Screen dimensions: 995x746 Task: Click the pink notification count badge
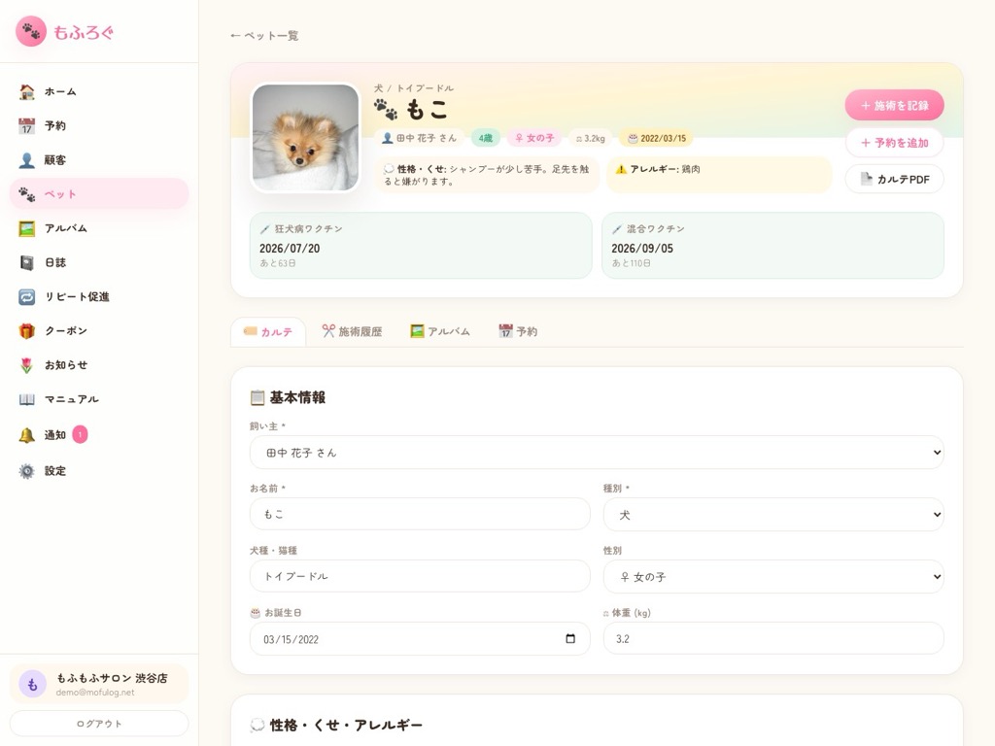80,434
